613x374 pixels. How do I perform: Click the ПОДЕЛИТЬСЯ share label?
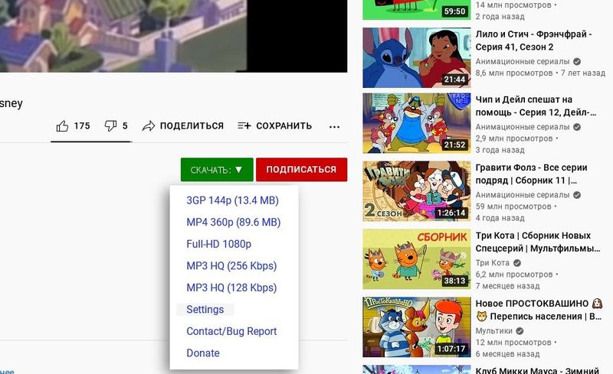click(x=192, y=125)
